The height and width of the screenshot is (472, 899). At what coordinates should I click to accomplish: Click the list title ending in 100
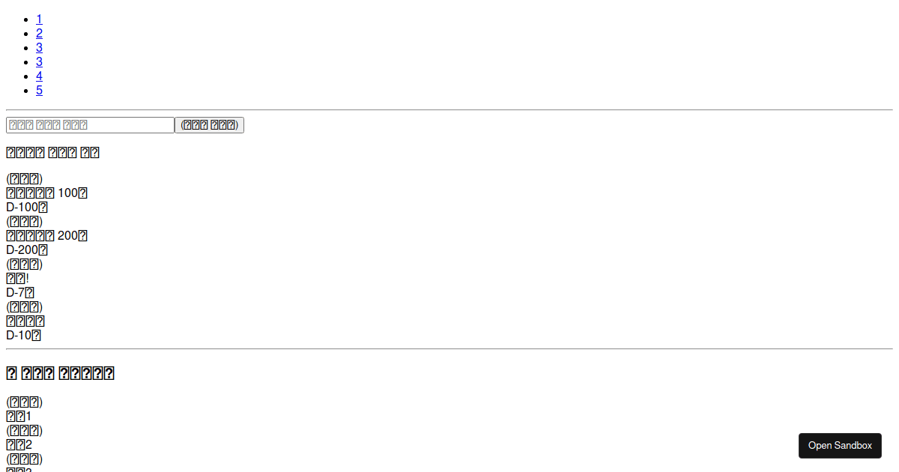tap(46, 193)
